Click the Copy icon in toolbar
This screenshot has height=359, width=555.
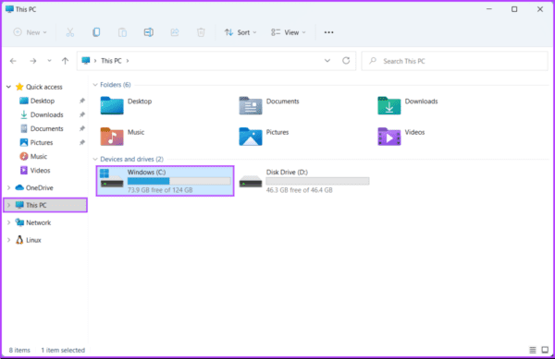[96, 32]
